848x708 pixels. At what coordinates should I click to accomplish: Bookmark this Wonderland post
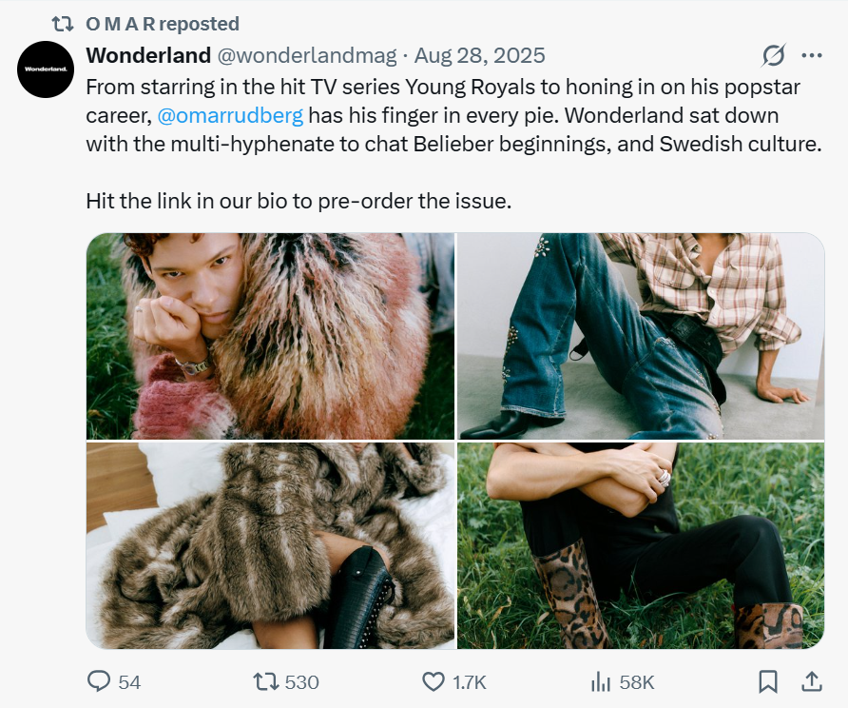pyautogui.click(x=768, y=681)
